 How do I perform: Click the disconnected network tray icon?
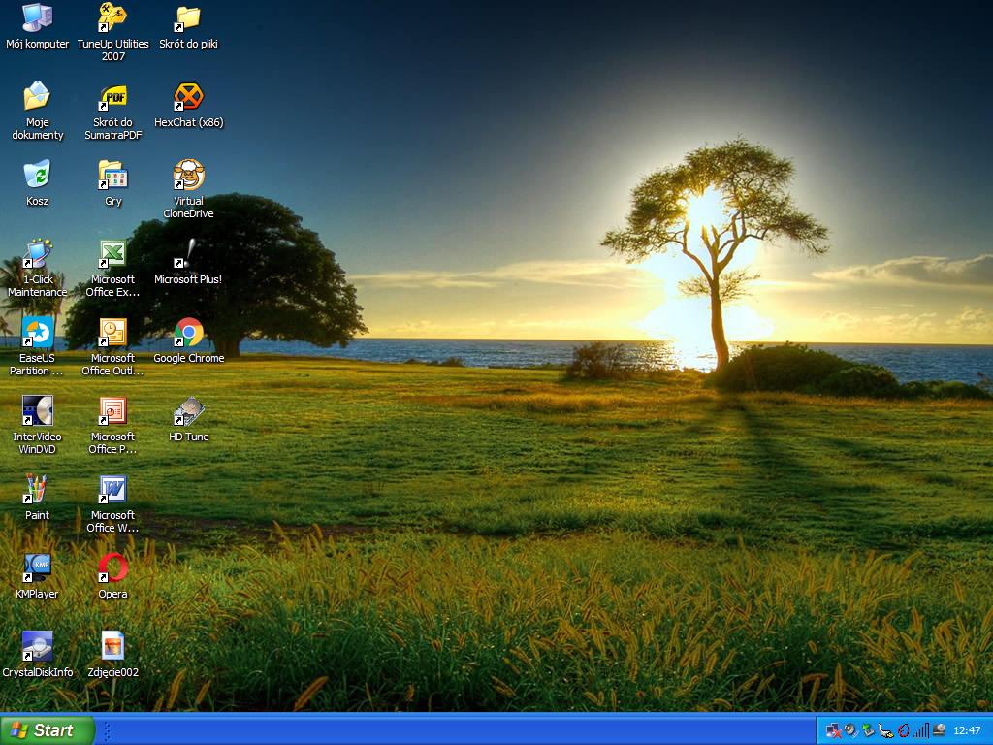coord(833,730)
